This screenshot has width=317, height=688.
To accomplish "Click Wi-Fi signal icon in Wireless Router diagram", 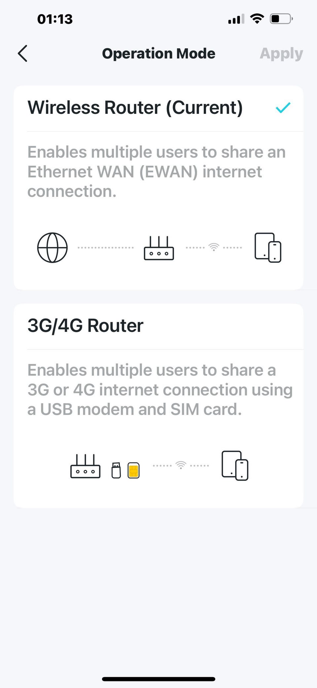I will pyautogui.click(x=214, y=247).
